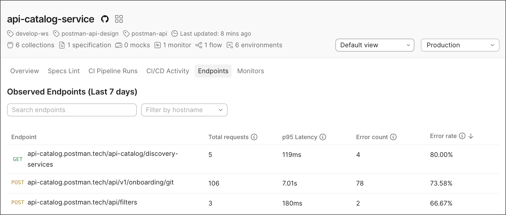Click the environments icon
506x215 pixels.
pos(230,45)
